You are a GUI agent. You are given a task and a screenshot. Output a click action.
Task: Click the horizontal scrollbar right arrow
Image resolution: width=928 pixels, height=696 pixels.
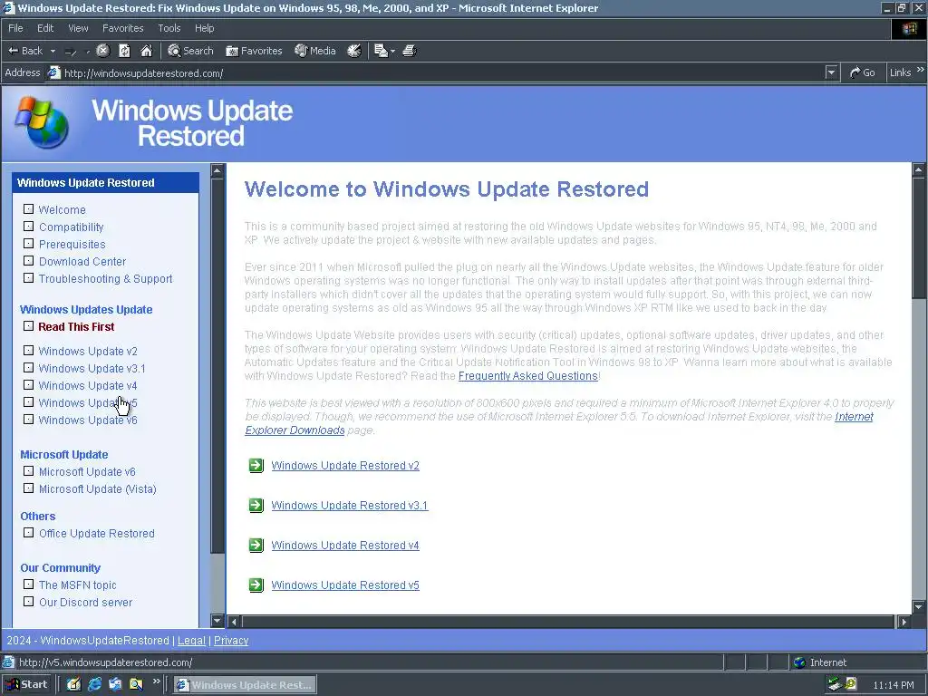coord(904,622)
